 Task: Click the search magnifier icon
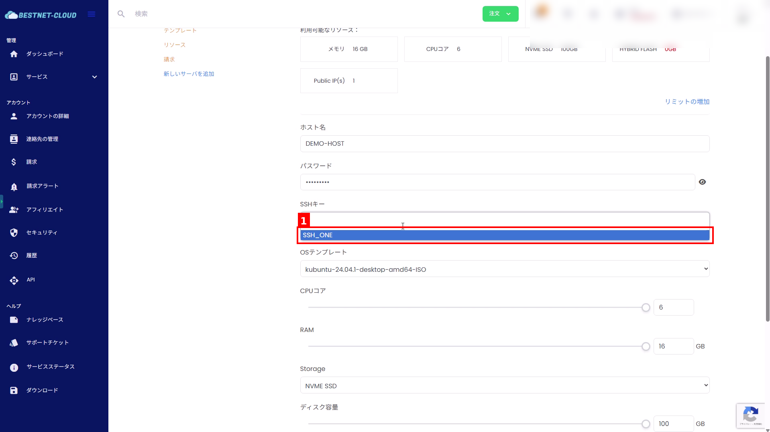tap(121, 14)
